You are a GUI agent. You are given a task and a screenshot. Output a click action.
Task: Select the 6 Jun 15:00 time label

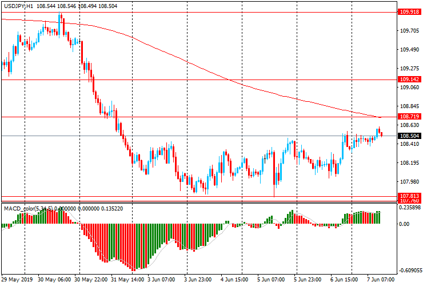[x=345, y=280]
